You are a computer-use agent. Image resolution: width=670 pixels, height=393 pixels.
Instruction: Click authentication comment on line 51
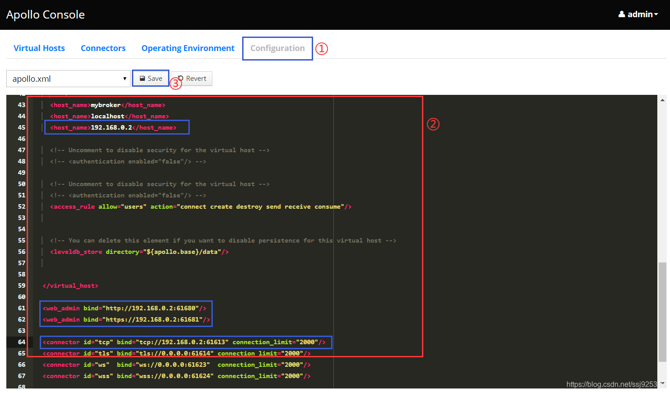(128, 195)
